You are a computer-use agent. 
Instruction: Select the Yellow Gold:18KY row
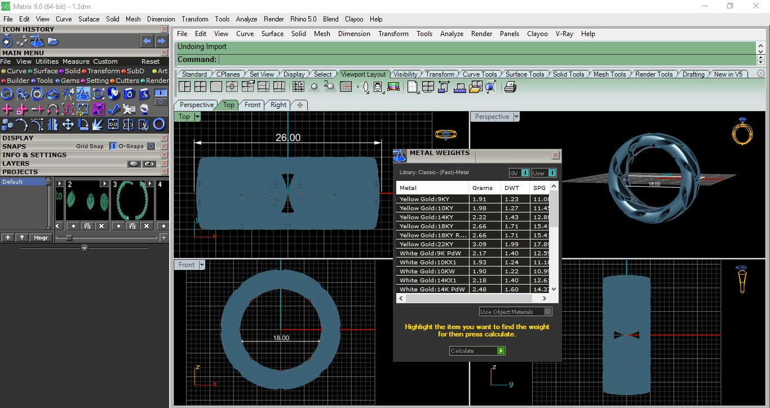click(x=472, y=226)
